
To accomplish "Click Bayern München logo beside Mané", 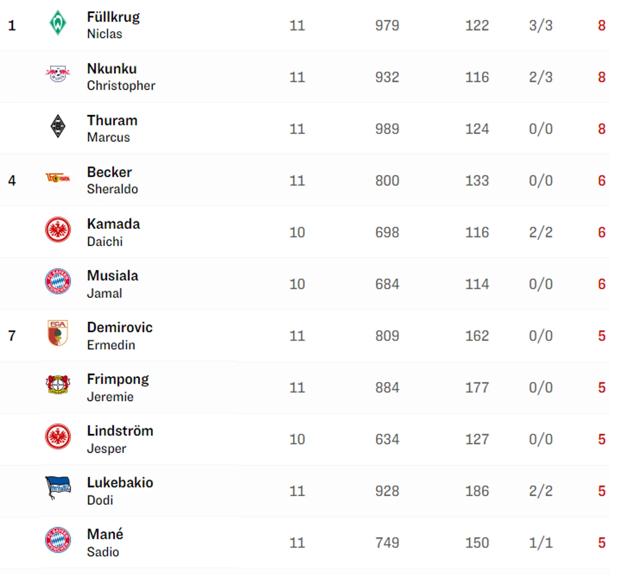I will [58, 540].
